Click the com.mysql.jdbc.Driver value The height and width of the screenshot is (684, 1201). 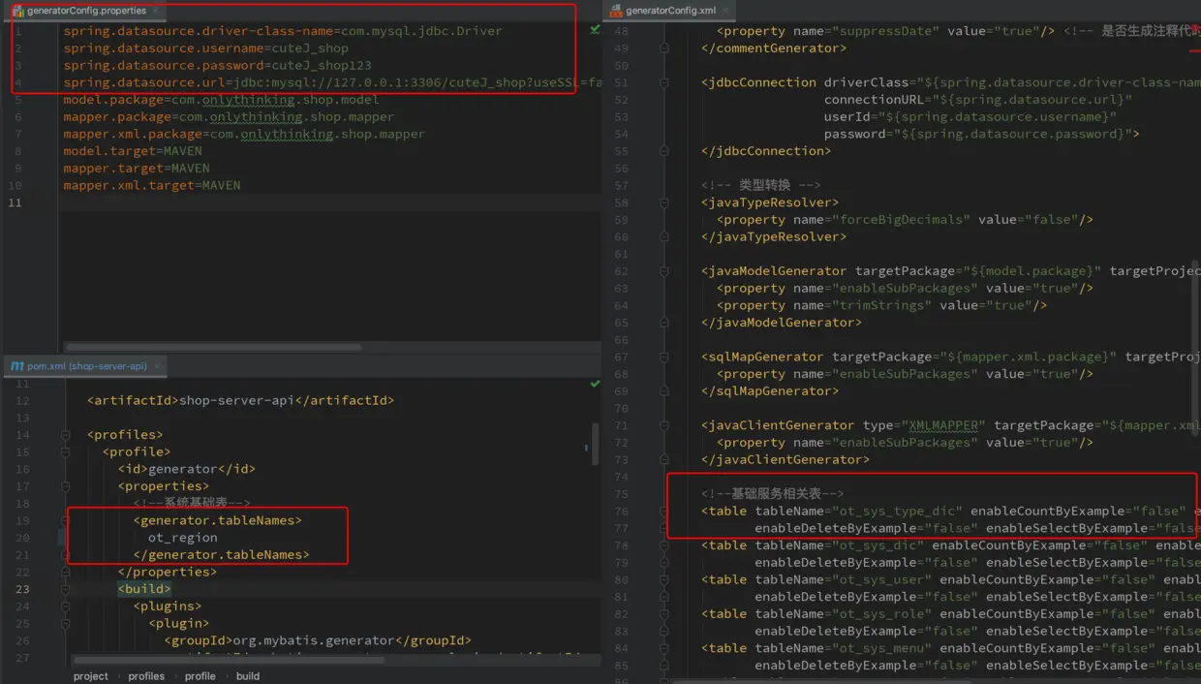pyautogui.click(x=419, y=31)
